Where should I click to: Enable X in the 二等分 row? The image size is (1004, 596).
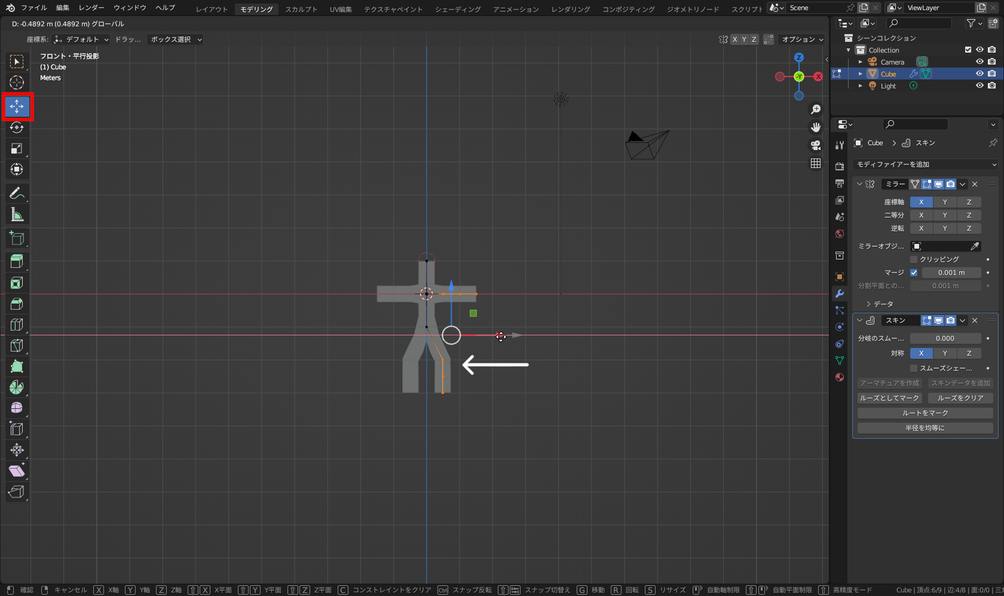point(922,215)
